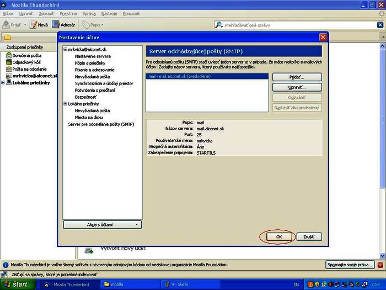Click the system tray clock
The image size is (386, 290).
376,284
